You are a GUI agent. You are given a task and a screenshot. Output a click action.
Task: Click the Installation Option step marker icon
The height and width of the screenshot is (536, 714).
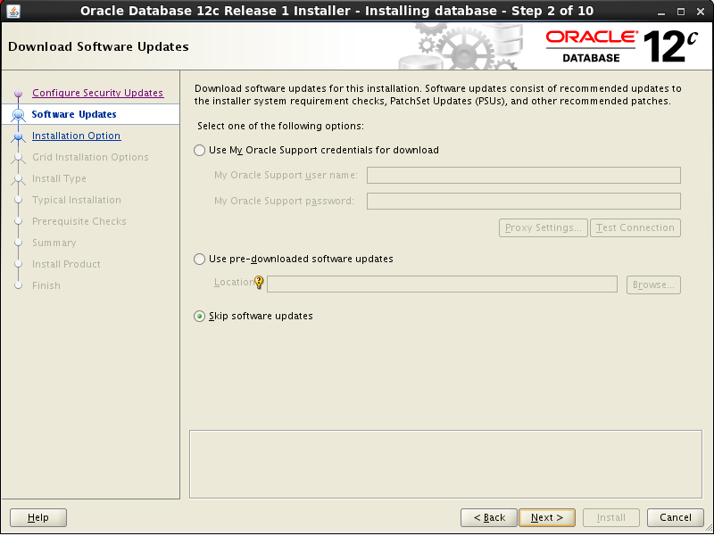[18, 136]
